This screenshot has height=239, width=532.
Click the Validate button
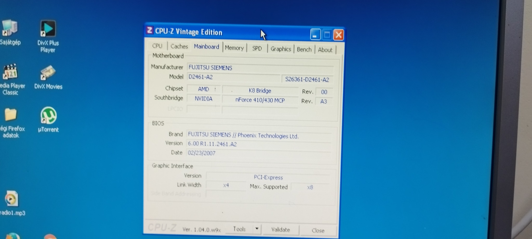[x=281, y=230]
